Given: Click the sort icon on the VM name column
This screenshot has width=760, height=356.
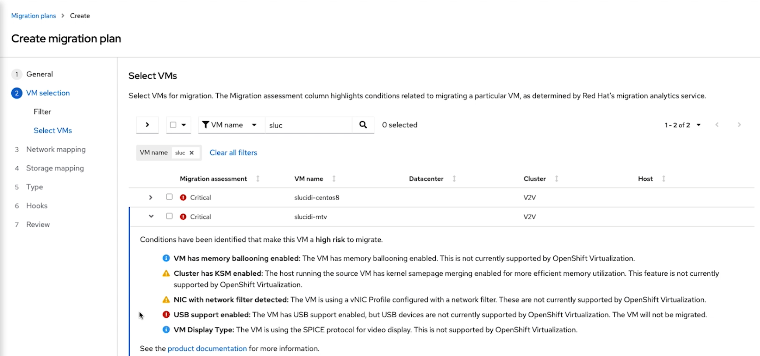Looking at the screenshot, I should pos(334,179).
